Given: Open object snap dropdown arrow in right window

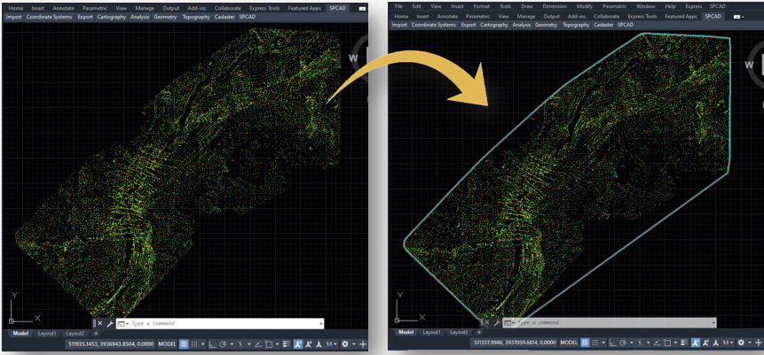Looking at the screenshot, I should pyautogui.click(x=676, y=343).
